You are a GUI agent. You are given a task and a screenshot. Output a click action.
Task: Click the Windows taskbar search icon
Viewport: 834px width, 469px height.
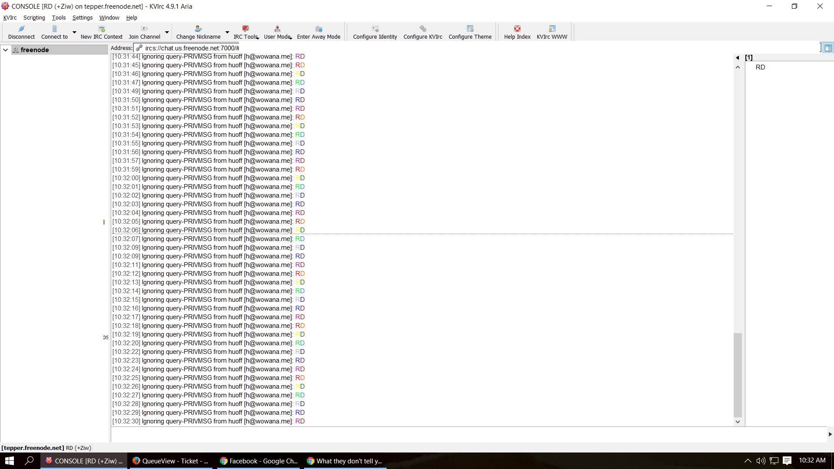coord(29,461)
